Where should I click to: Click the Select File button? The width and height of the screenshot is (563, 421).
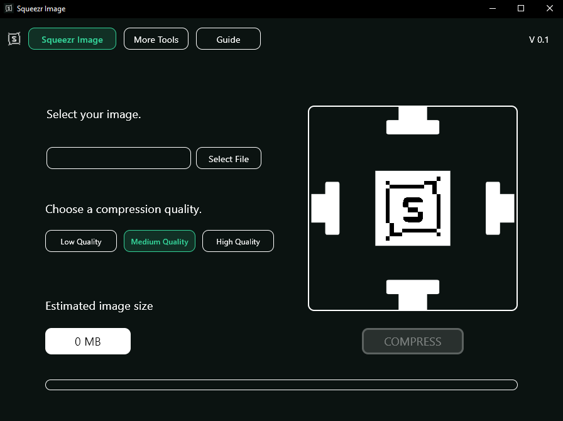[229, 158]
